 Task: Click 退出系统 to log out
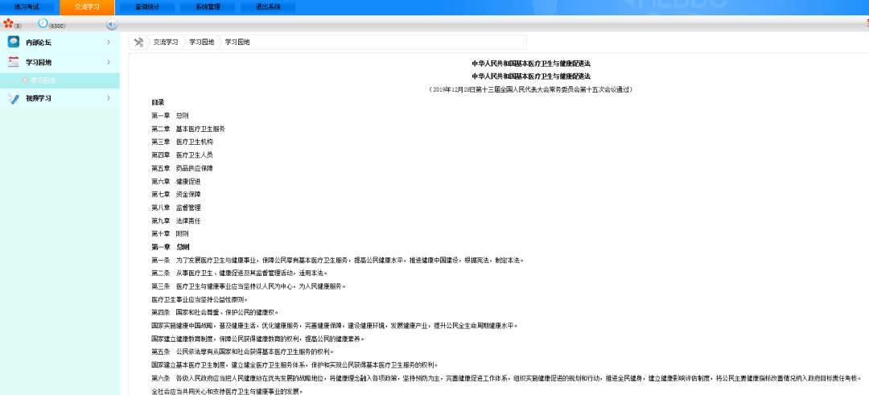coord(268,7)
